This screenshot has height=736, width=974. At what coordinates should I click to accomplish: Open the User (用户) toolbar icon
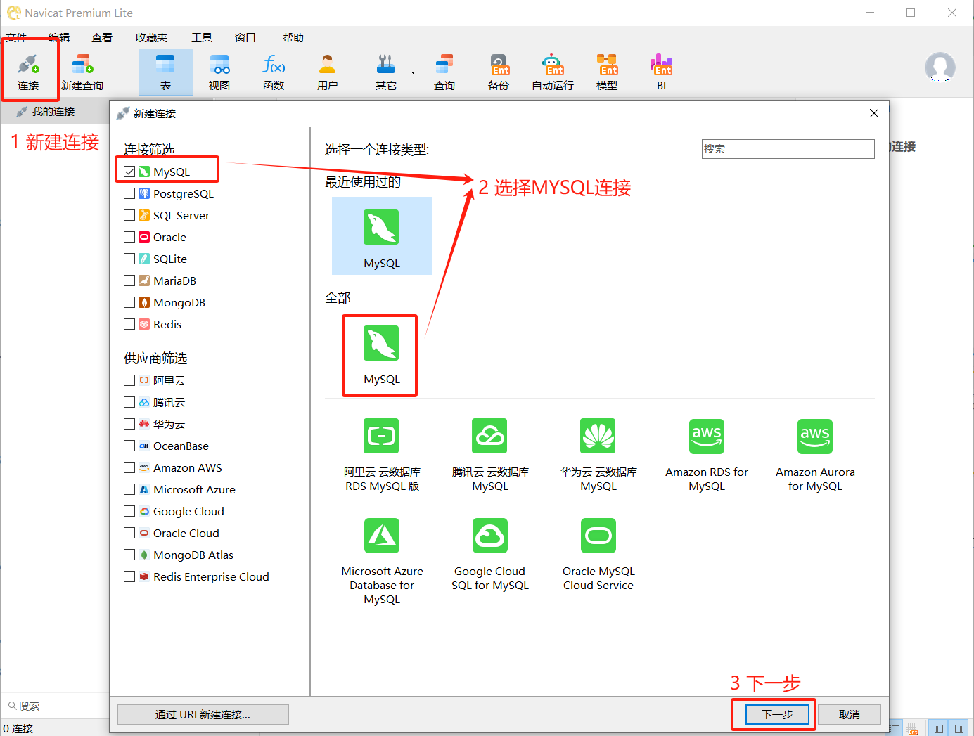tap(328, 72)
